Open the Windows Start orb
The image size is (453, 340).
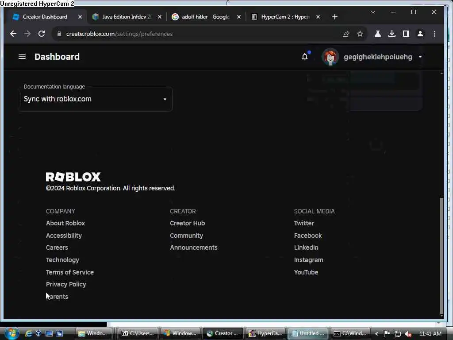click(11, 333)
